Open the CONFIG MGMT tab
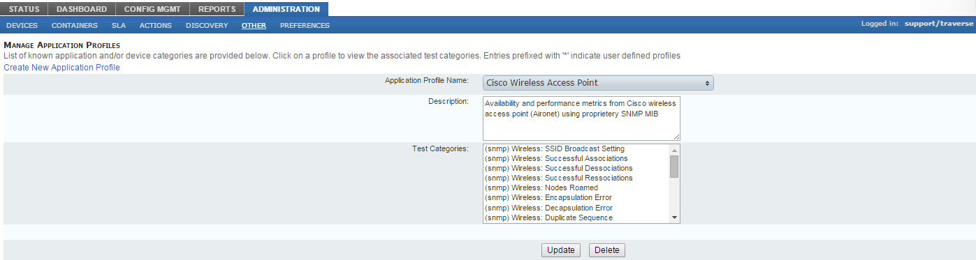The image size is (976, 260). point(153,9)
